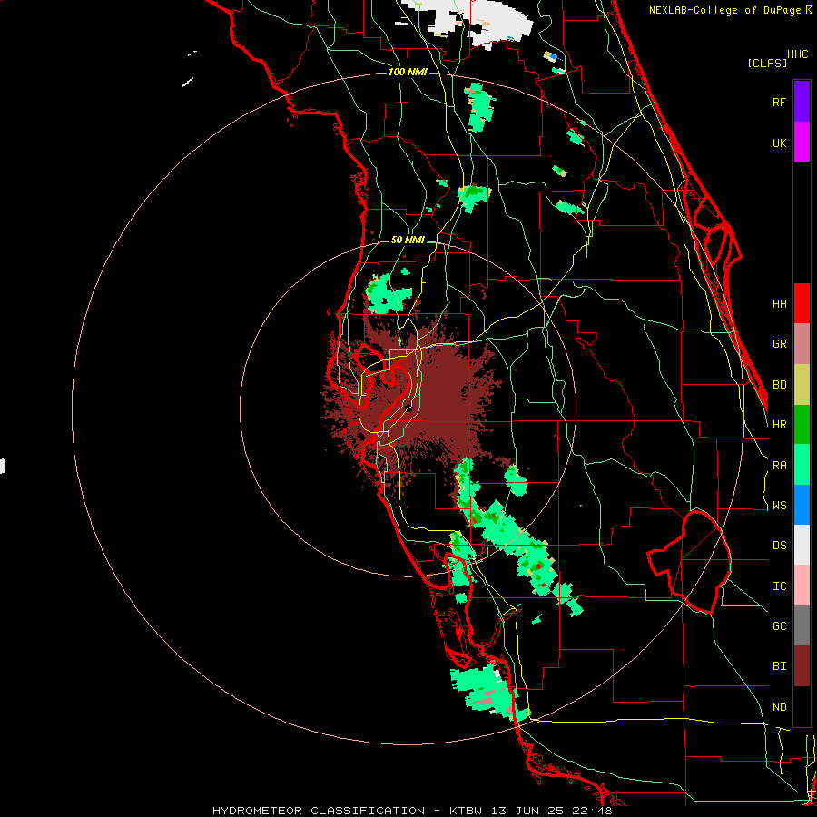Click the DS legend label
This screenshot has height=817, width=817.
pos(779,546)
